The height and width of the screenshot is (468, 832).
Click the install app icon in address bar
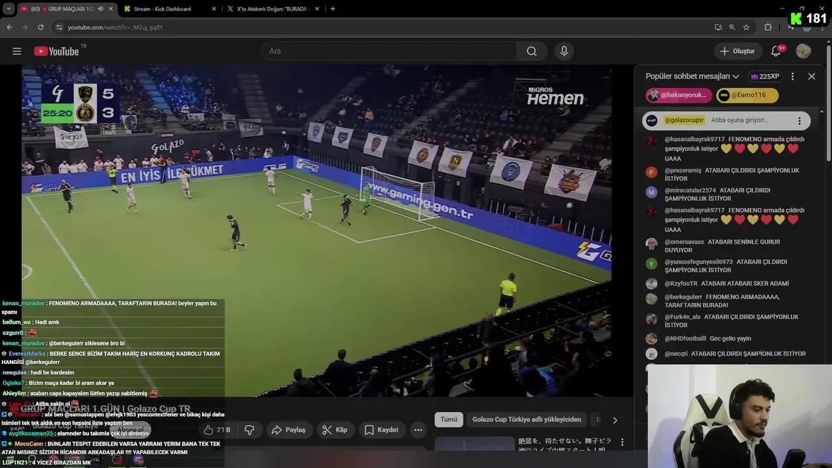point(718,27)
